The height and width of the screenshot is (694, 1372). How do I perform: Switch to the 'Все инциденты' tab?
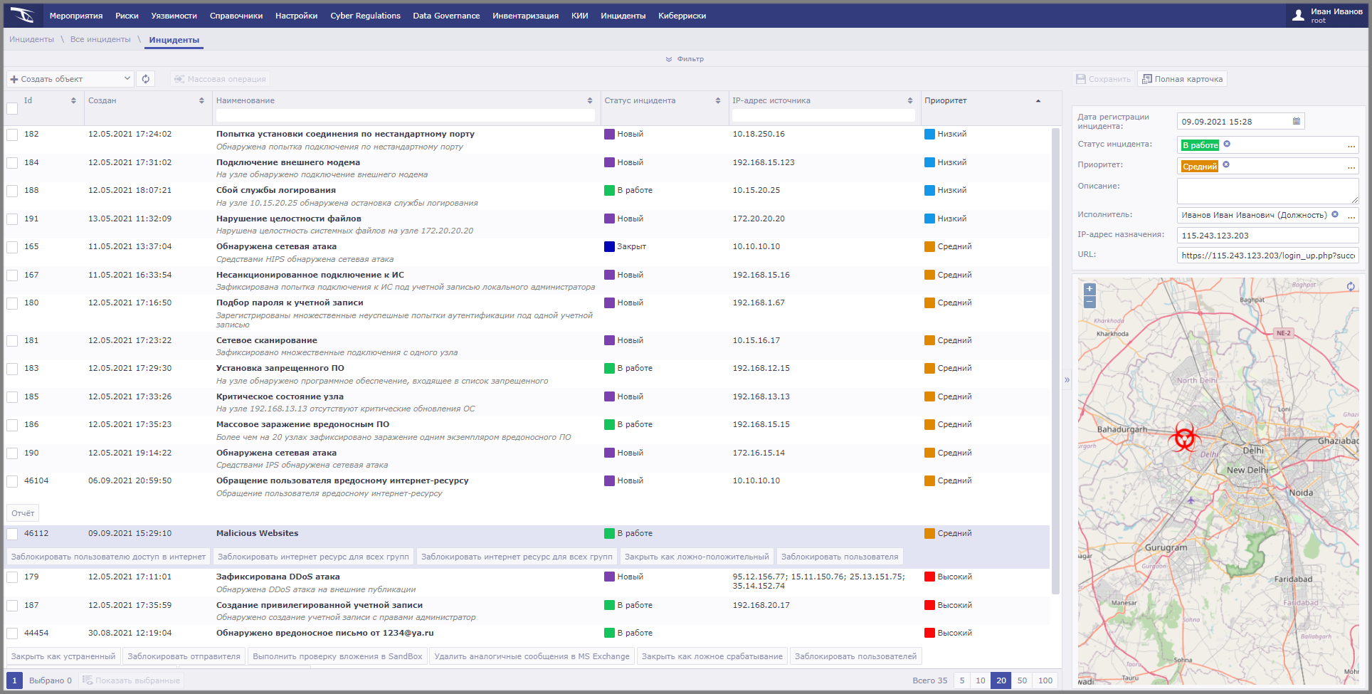100,39
